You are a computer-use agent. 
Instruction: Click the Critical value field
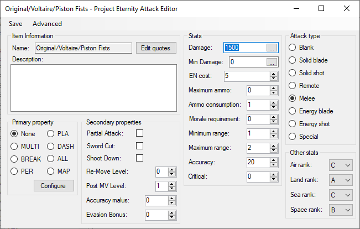pos(258,176)
